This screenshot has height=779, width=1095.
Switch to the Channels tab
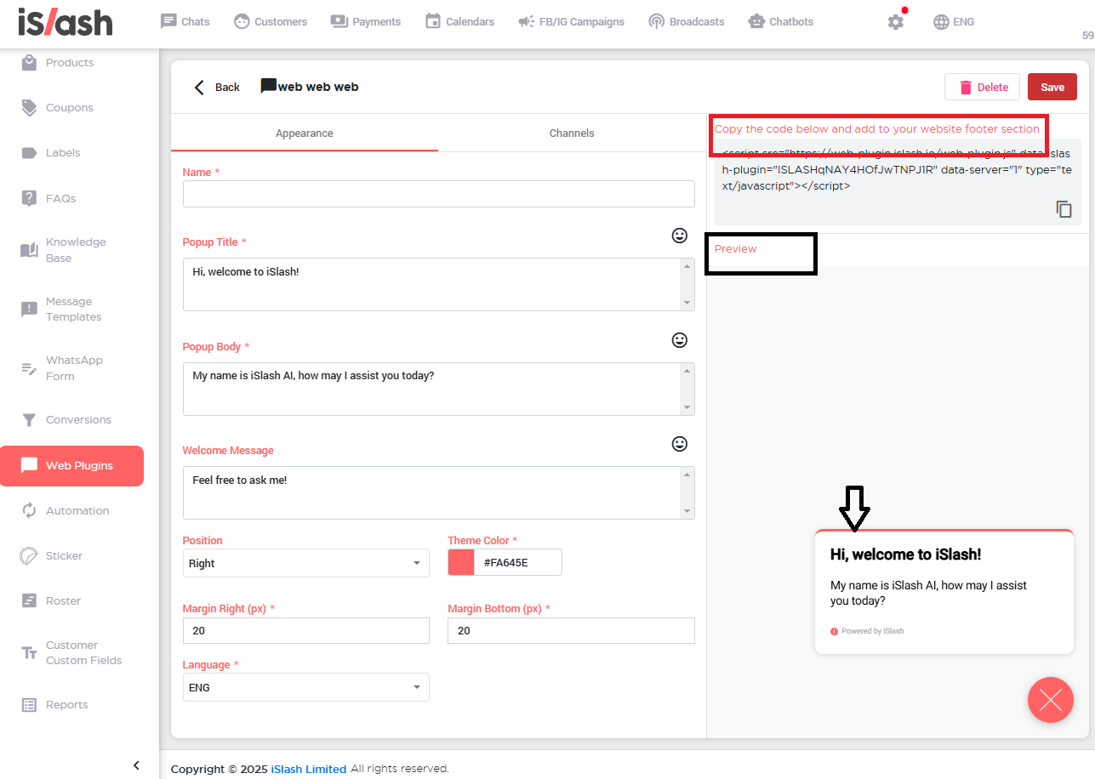click(572, 134)
